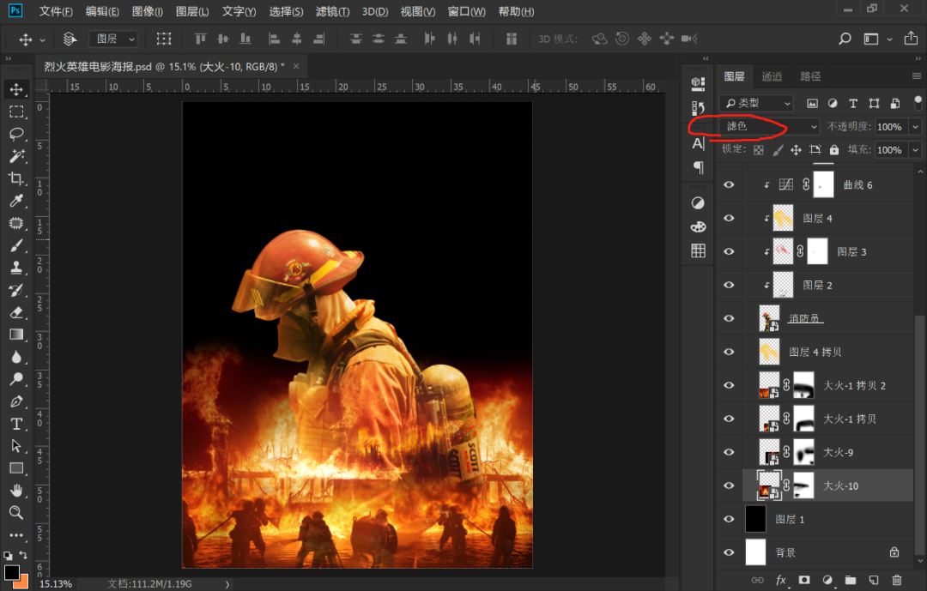Hide the 消防员 layer
This screenshot has width=927, height=591.
(x=729, y=318)
